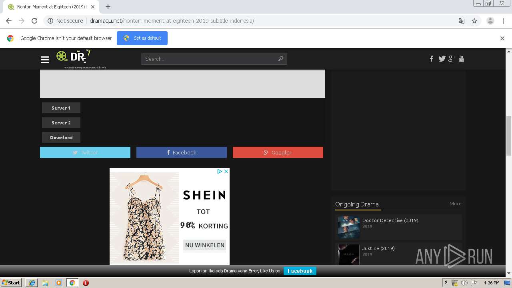Viewport: 512px width, 288px height.
Task: Switch to Server 1
Action: pyautogui.click(x=61, y=108)
